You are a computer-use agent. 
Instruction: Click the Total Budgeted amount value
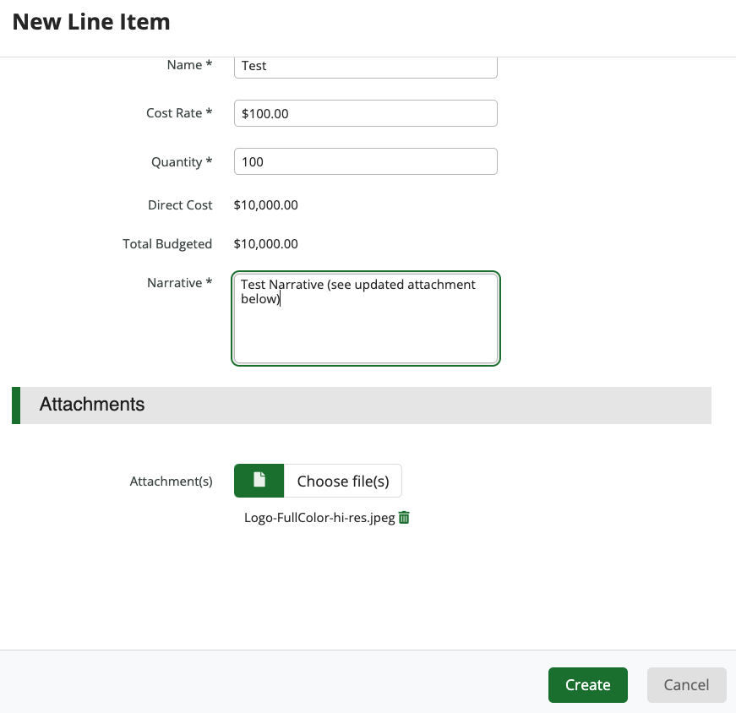tap(265, 244)
